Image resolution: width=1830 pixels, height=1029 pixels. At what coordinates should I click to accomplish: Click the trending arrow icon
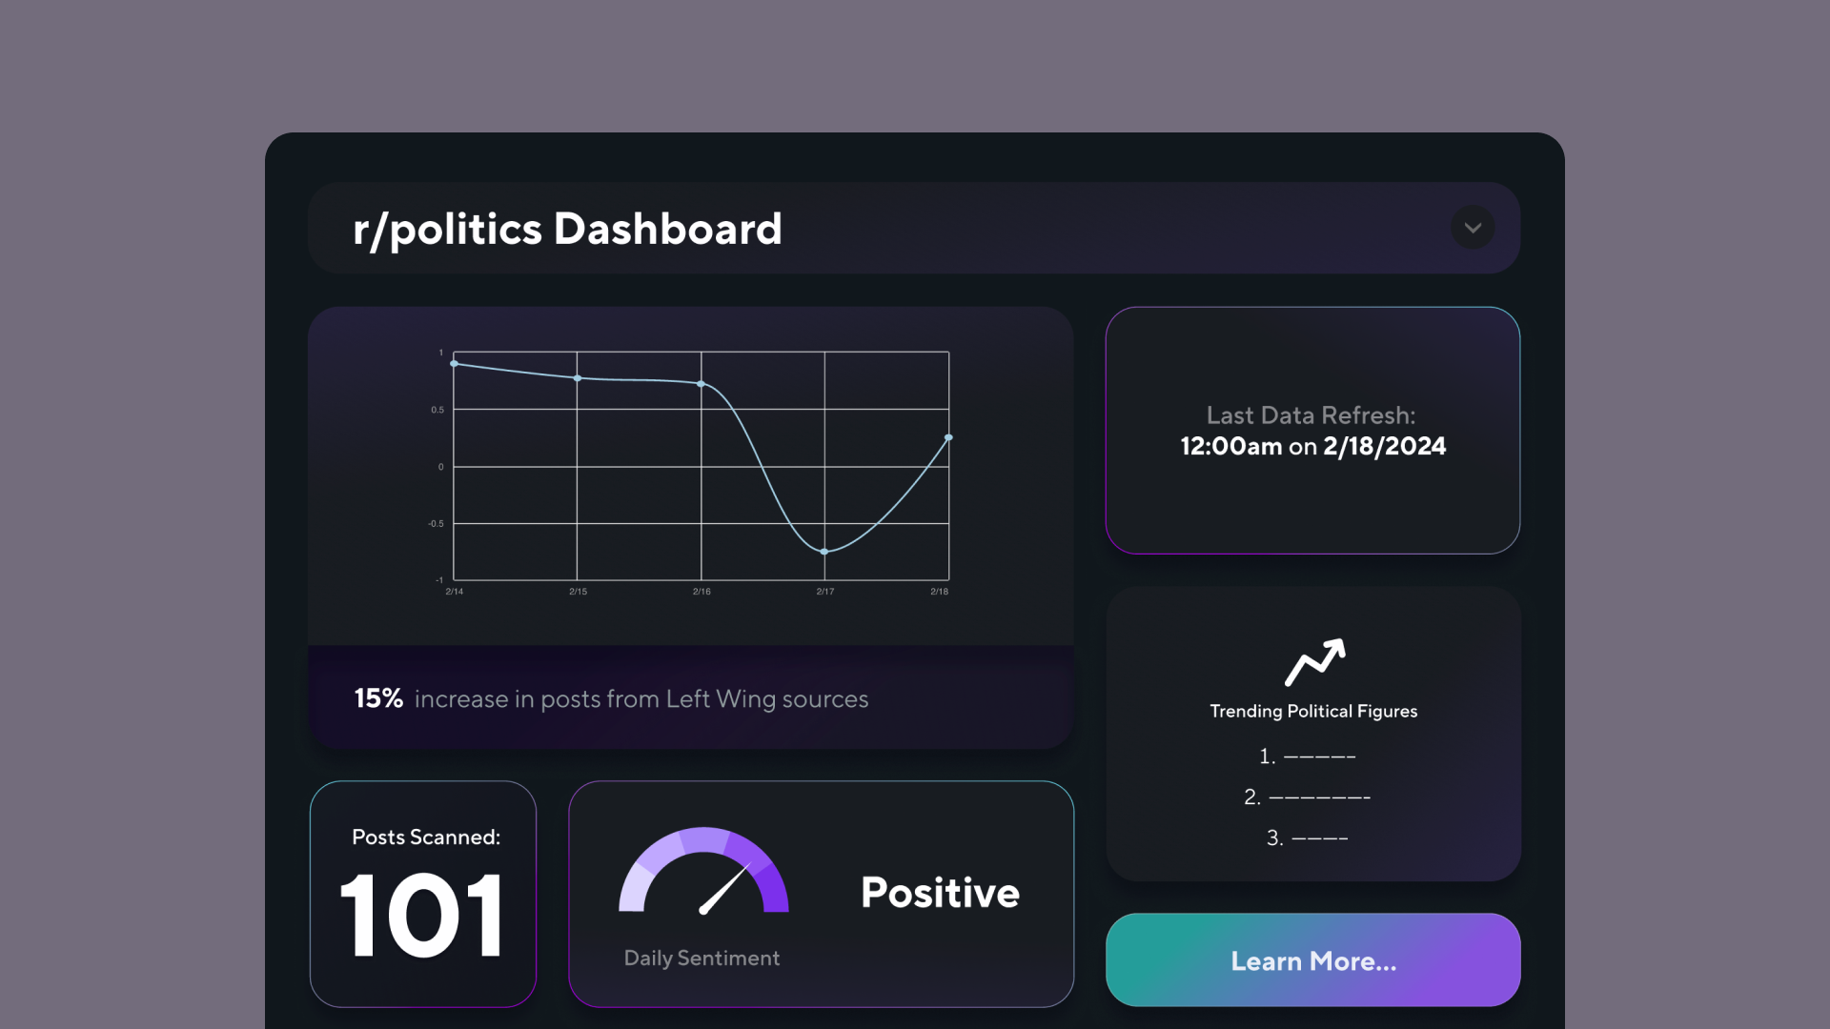click(1314, 662)
